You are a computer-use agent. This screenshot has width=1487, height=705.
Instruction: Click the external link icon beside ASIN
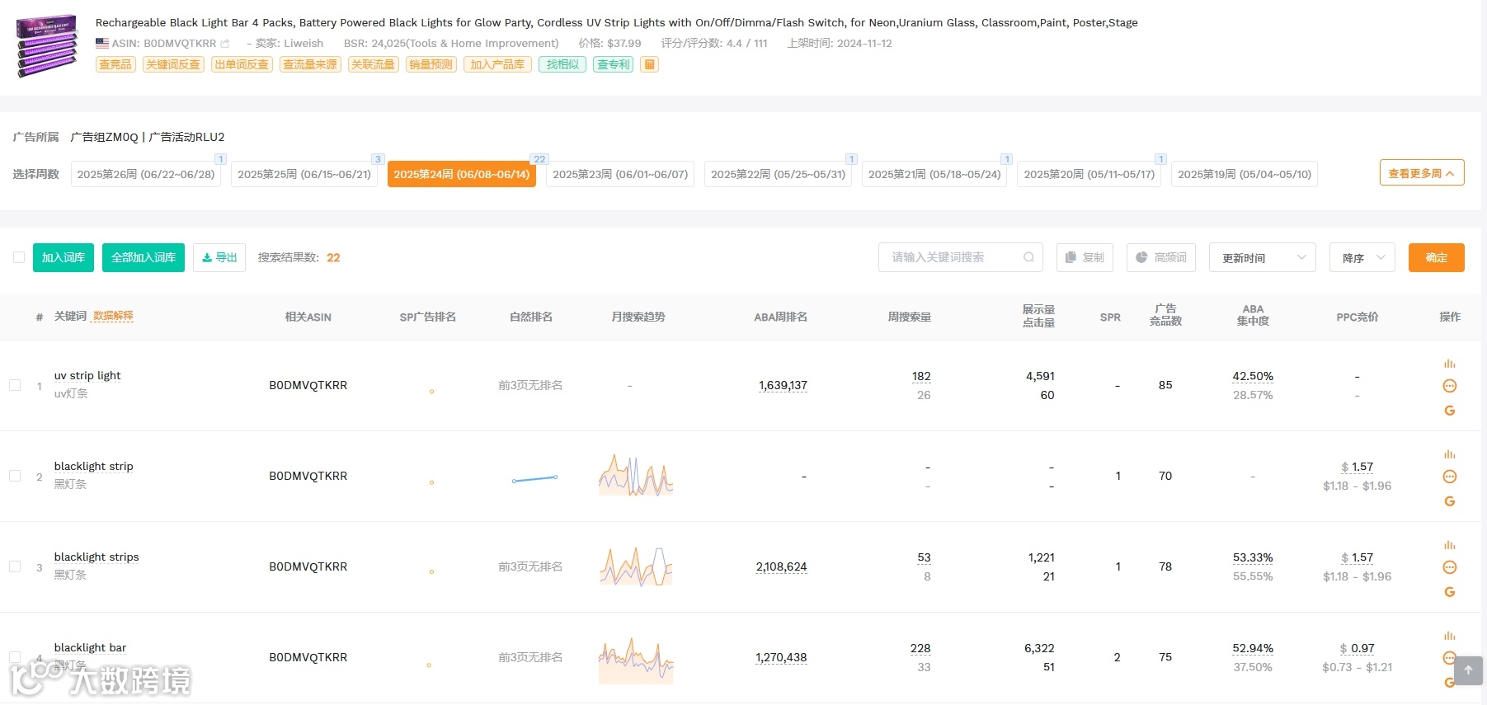[225, 44]
